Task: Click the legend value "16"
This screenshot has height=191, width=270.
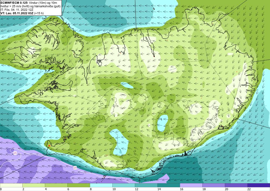Action: pyautogui.click(x=181, y=189)
